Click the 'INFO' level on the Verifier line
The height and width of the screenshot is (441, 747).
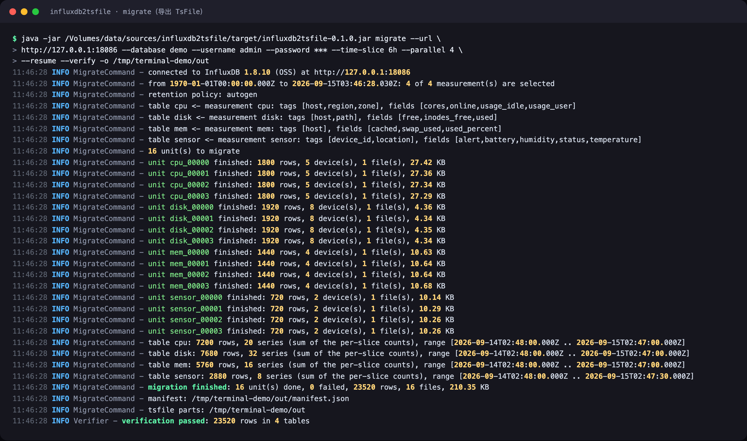(60, 421)
